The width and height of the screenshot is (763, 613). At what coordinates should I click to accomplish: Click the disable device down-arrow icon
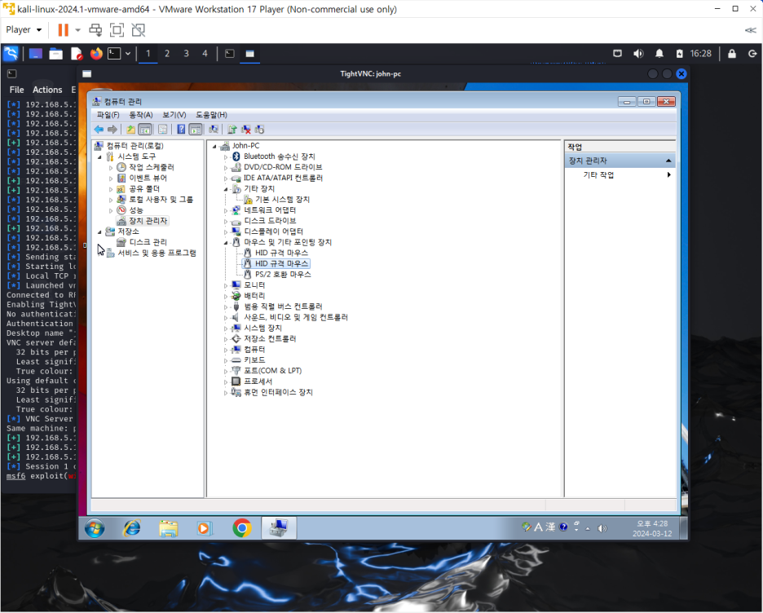tap(259, 130)
